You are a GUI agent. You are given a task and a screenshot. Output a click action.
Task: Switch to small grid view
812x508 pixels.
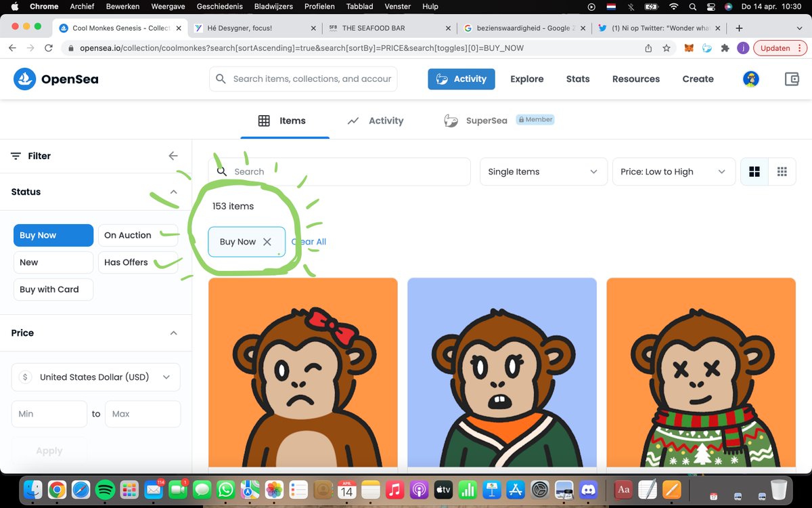pos(782,171)
